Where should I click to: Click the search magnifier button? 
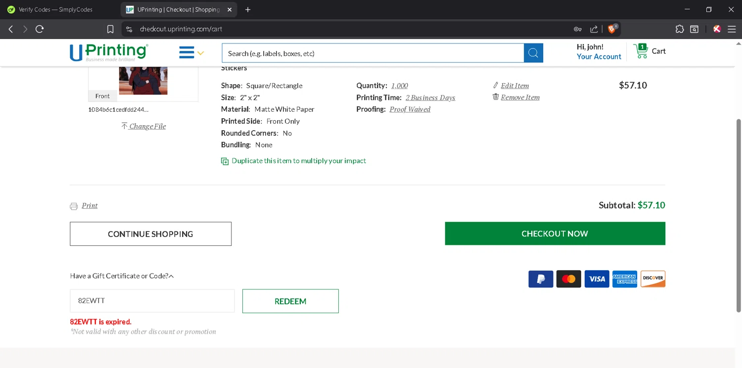tap(533, 53)
